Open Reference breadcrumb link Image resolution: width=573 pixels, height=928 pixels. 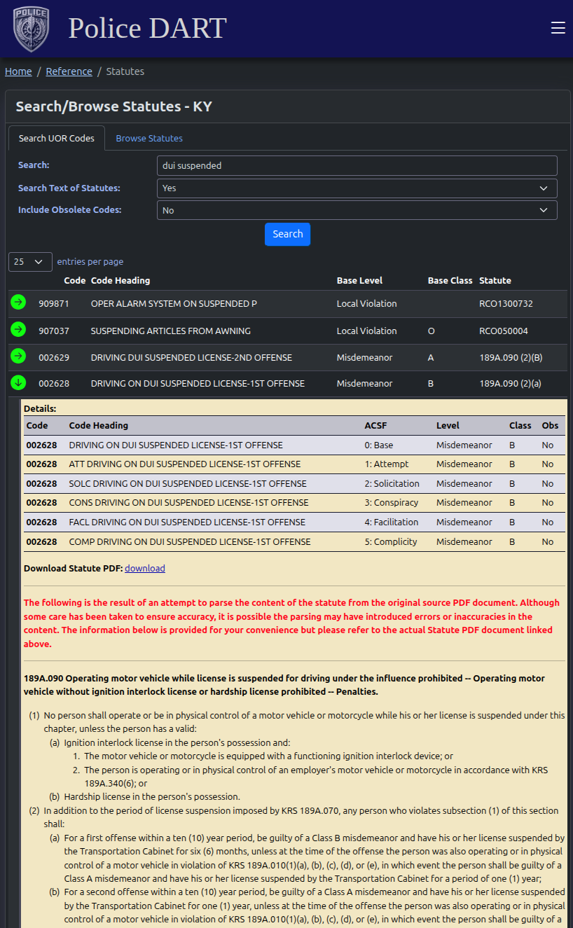point(69,71)
